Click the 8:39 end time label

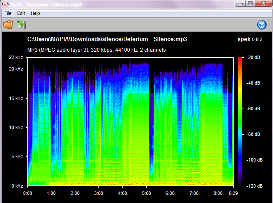(x=233, y=194)
